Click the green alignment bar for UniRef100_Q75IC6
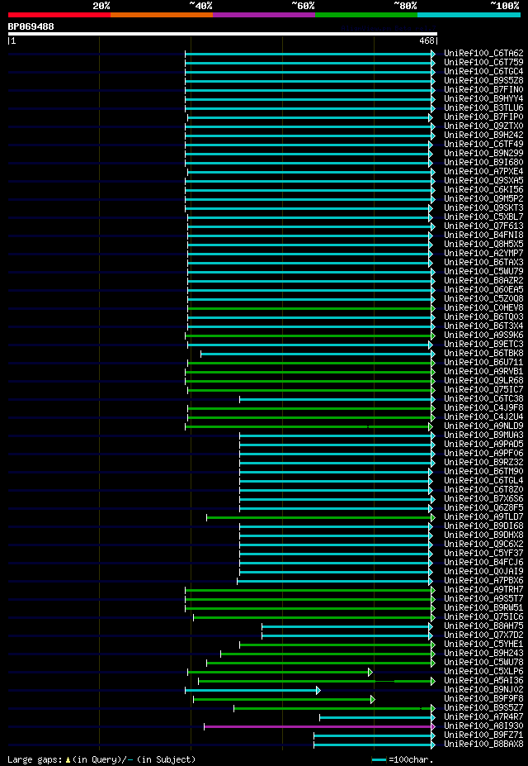Image resolution: width=528 pixels, height=766 pixels. pyautogui.click(x=314, y=617)
